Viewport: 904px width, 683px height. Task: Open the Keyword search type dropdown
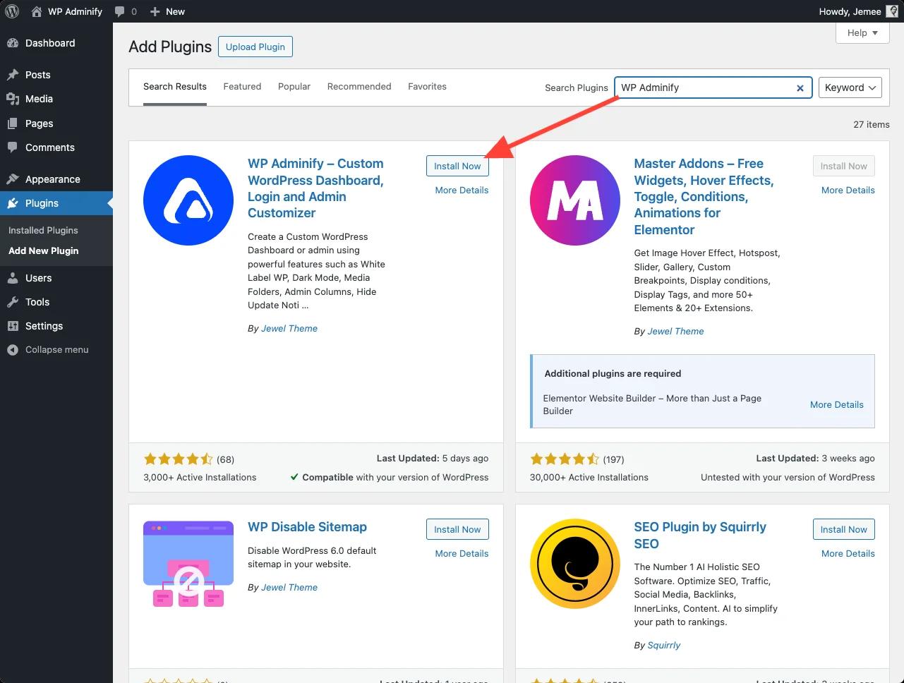click(850, 87)
